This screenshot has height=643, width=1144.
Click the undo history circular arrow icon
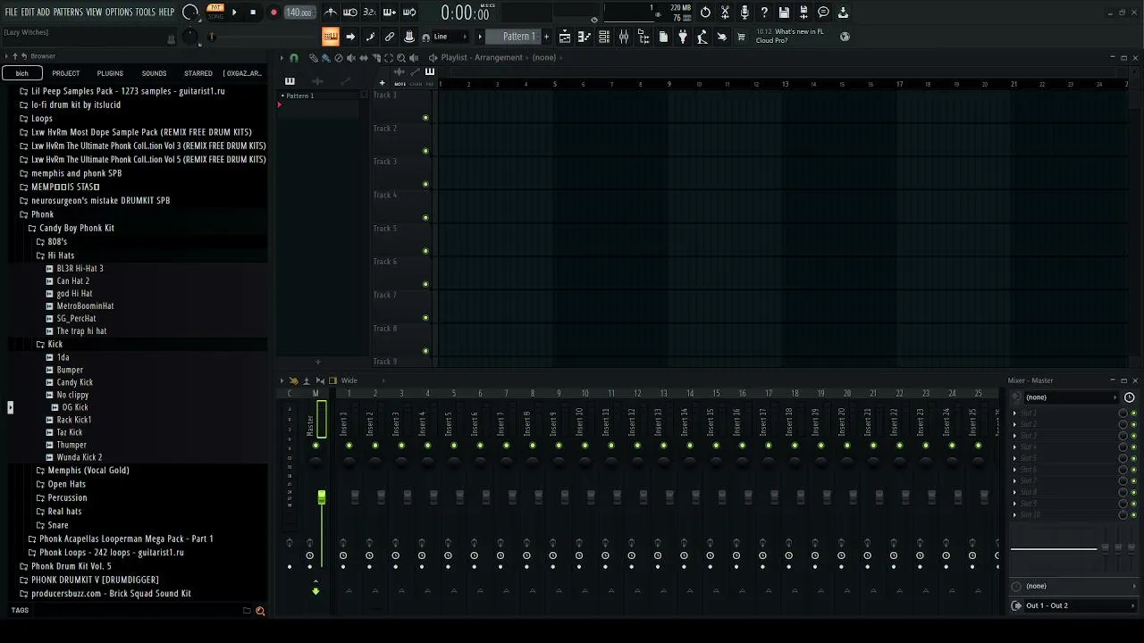point(705,13)
